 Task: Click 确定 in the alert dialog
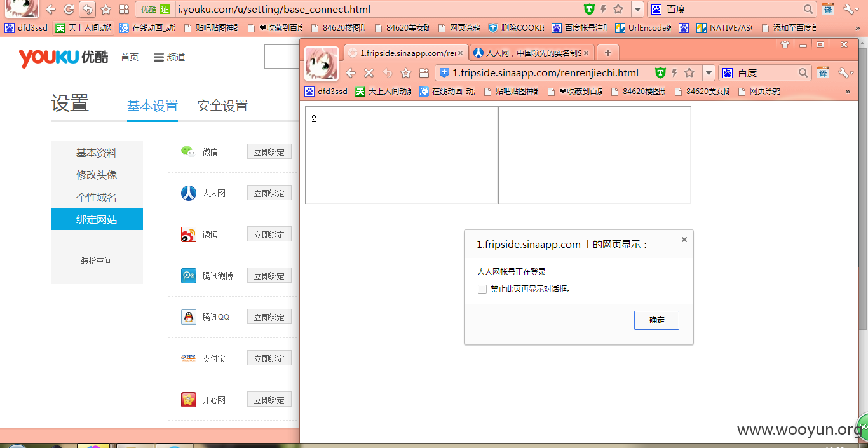click(x=656, y=320)
